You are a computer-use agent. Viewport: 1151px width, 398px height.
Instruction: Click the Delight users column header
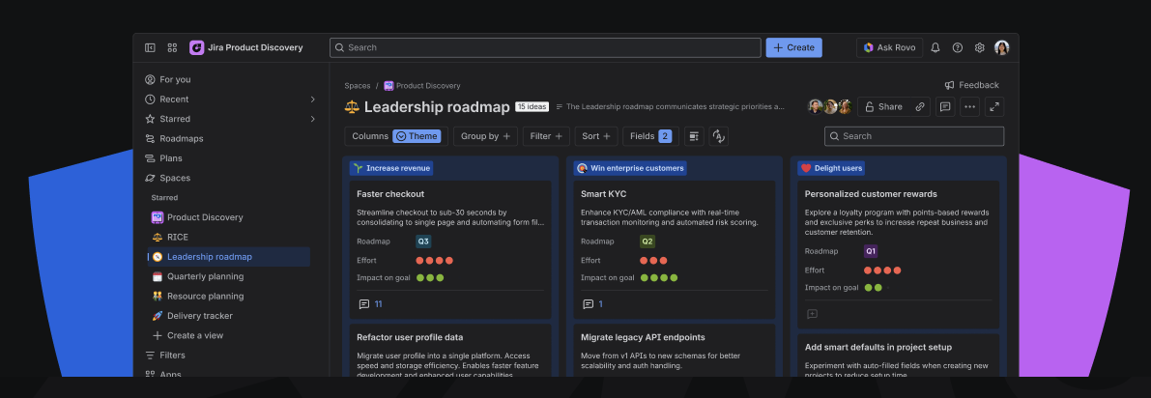coord(831,168)
